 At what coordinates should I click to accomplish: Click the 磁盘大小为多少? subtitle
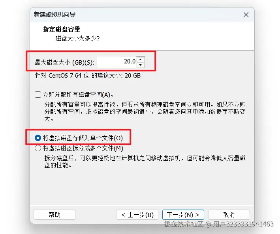point(77,38)
